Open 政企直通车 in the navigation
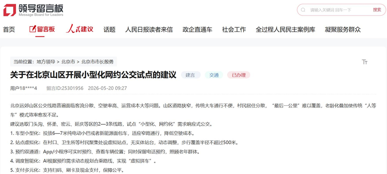Screen dimensions: 387x174 (x=197, y=29)
